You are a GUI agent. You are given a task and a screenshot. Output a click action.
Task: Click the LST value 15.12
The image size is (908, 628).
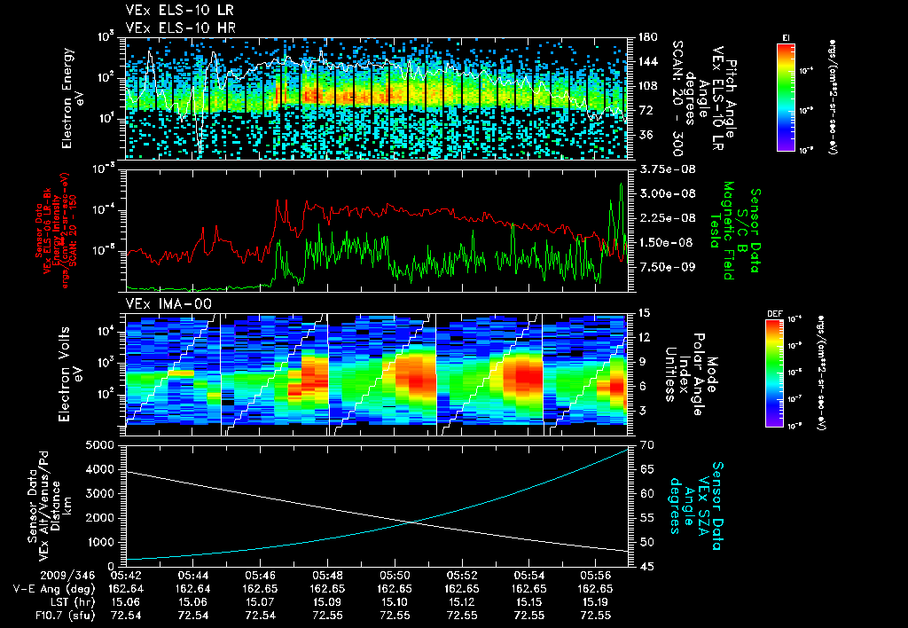tap(461, 602)
